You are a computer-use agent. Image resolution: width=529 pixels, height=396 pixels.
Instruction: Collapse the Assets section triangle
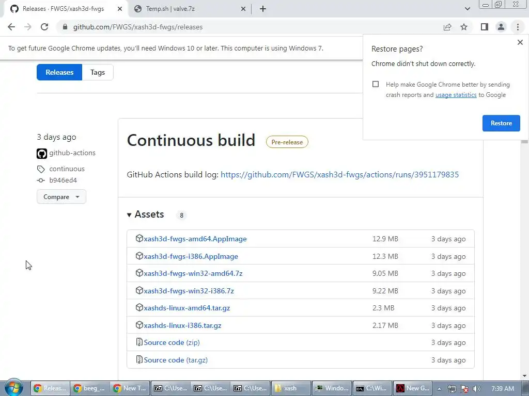(x=129, y=215)
